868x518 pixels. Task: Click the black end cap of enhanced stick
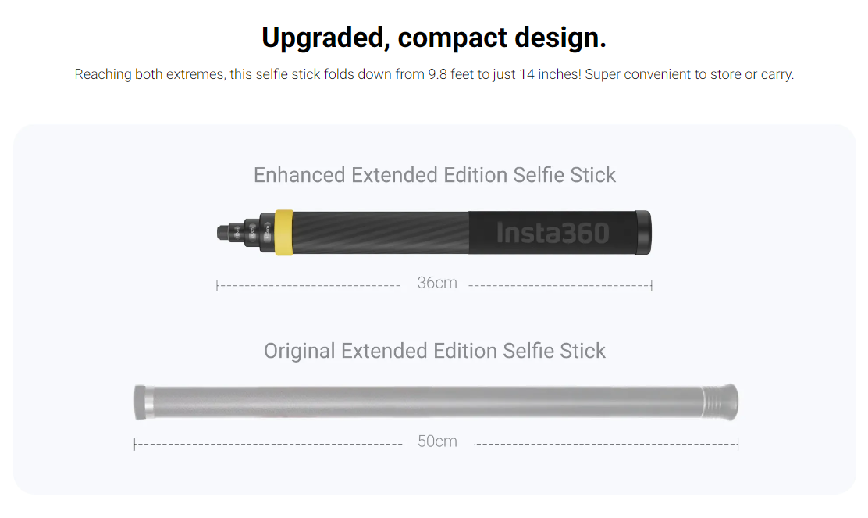[643, 233]
